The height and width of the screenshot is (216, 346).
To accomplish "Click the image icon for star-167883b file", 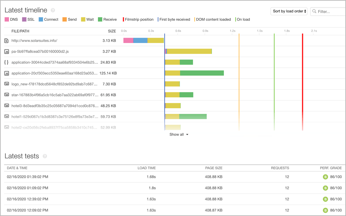I will pos(6,94).
